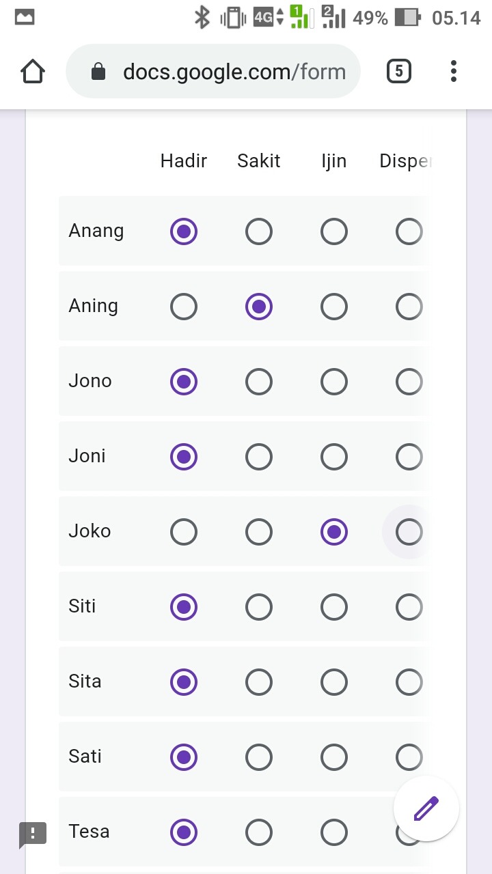Open the tab switcher showing 5 tabs
Image resolution: width=492 pixels, height=874 pixels.
pos(398,71)
